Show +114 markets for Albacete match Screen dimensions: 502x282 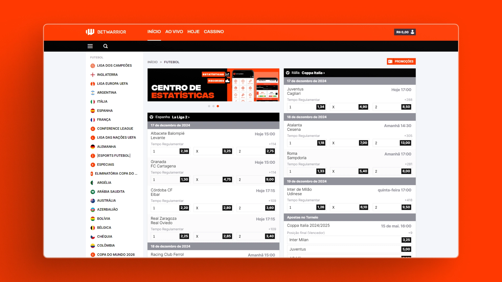click(x=272, y=144)
